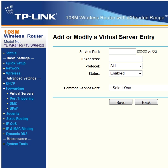Screen dimensions: 168x168
Task: Expand the Security menu plus icon
Action: [4, 114]
